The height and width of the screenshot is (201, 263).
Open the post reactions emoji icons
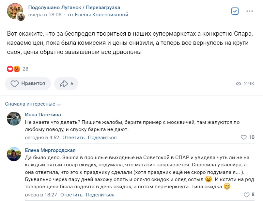13,69
